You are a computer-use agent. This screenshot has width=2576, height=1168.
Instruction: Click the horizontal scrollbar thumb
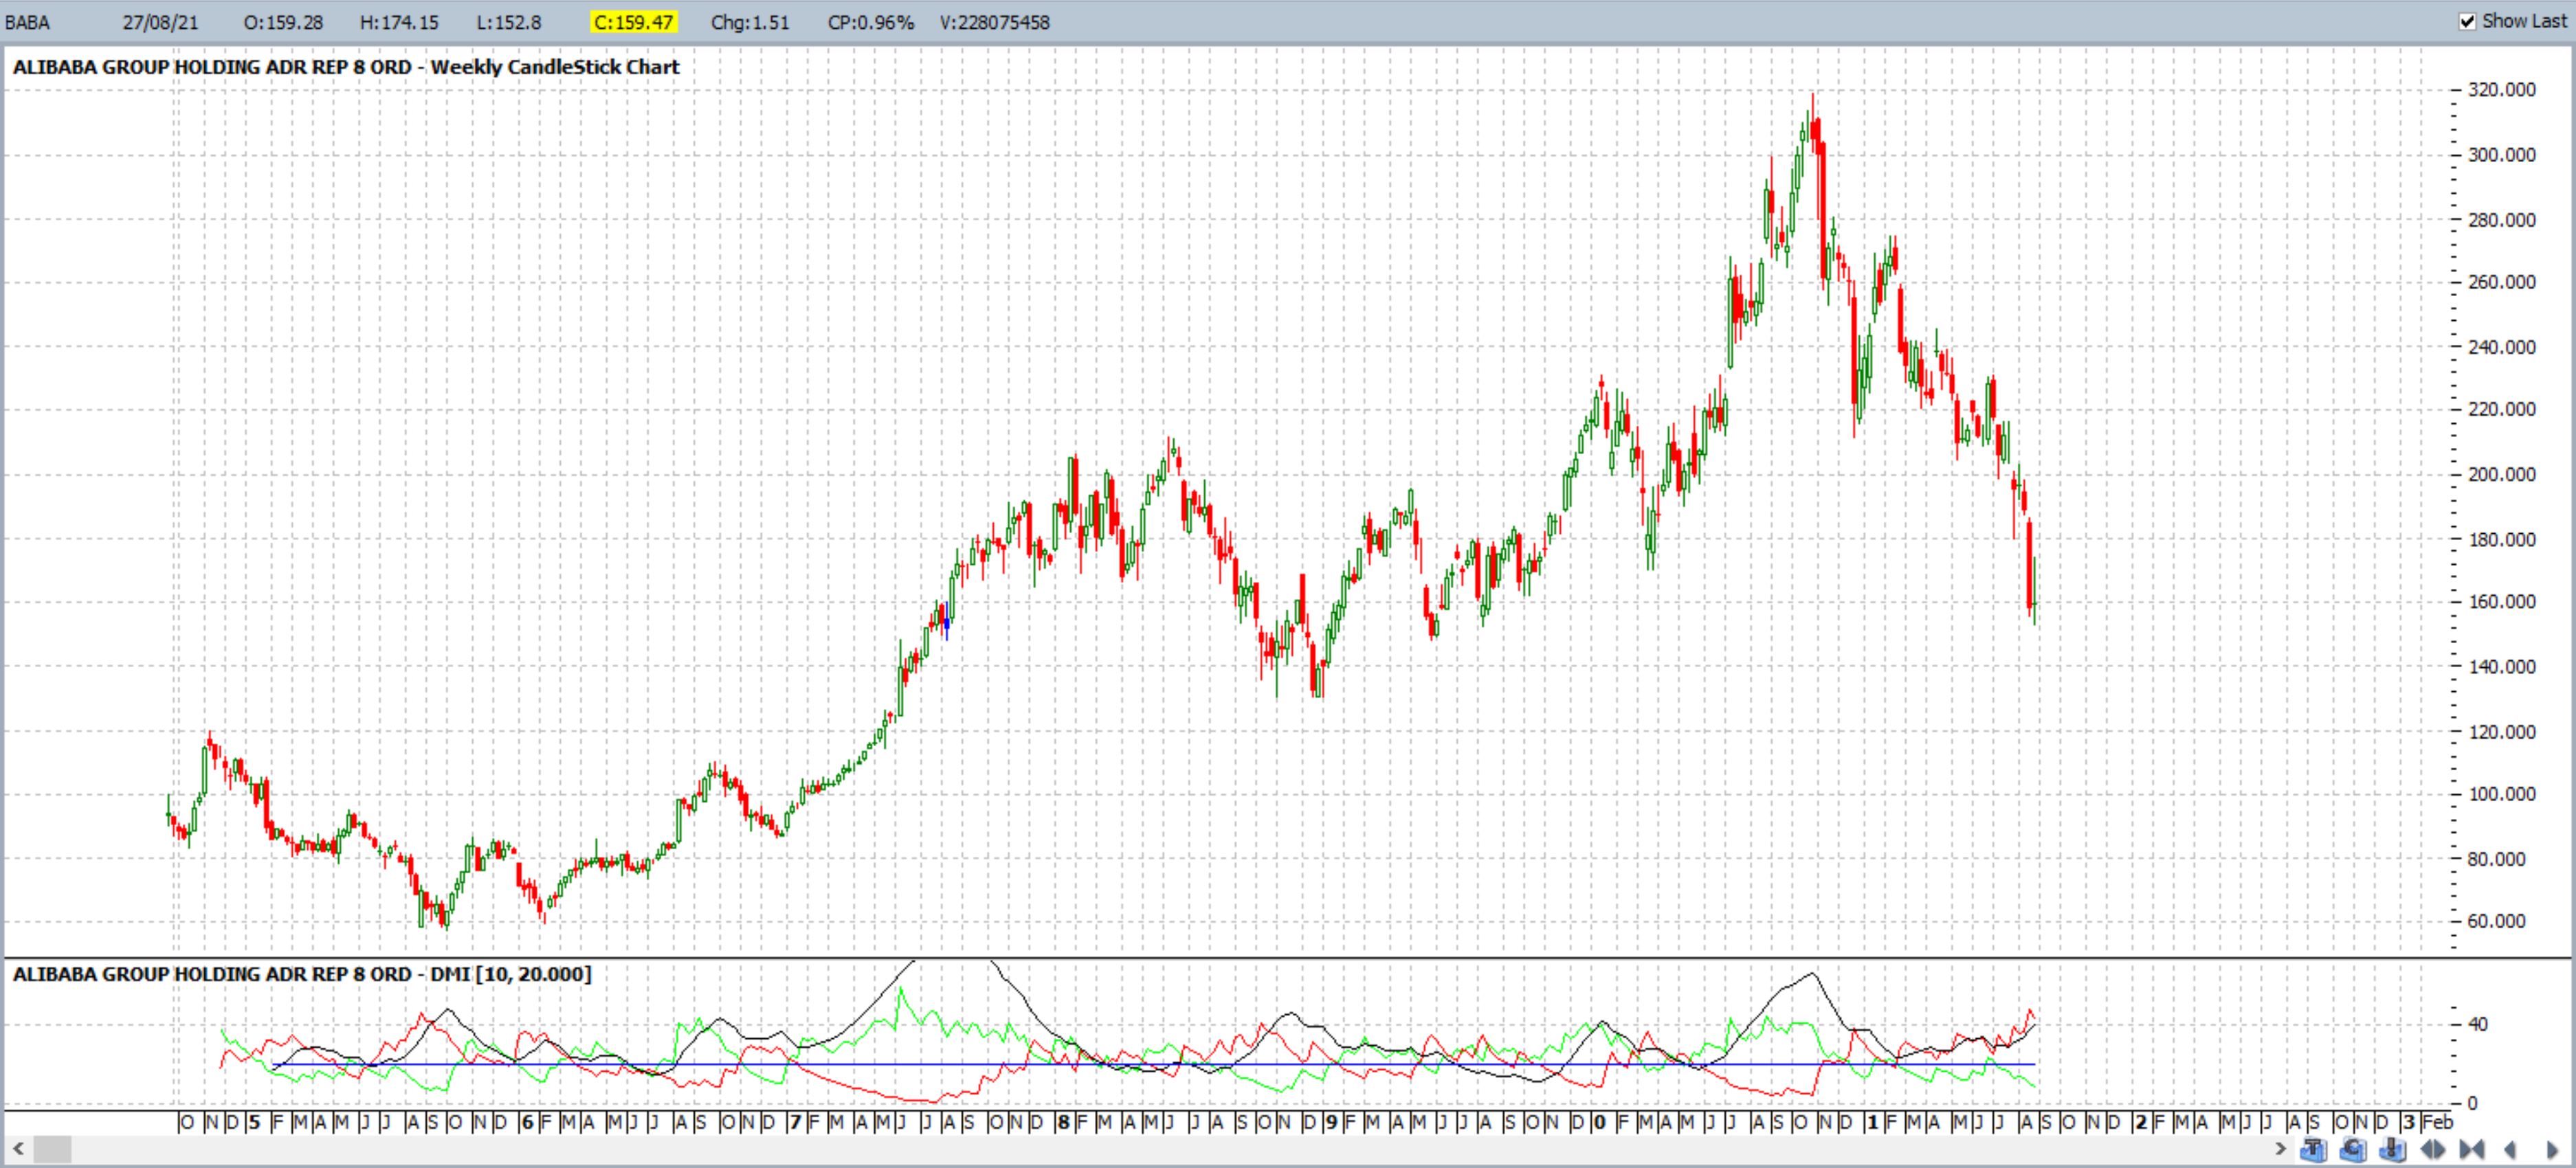(53, 1148)
